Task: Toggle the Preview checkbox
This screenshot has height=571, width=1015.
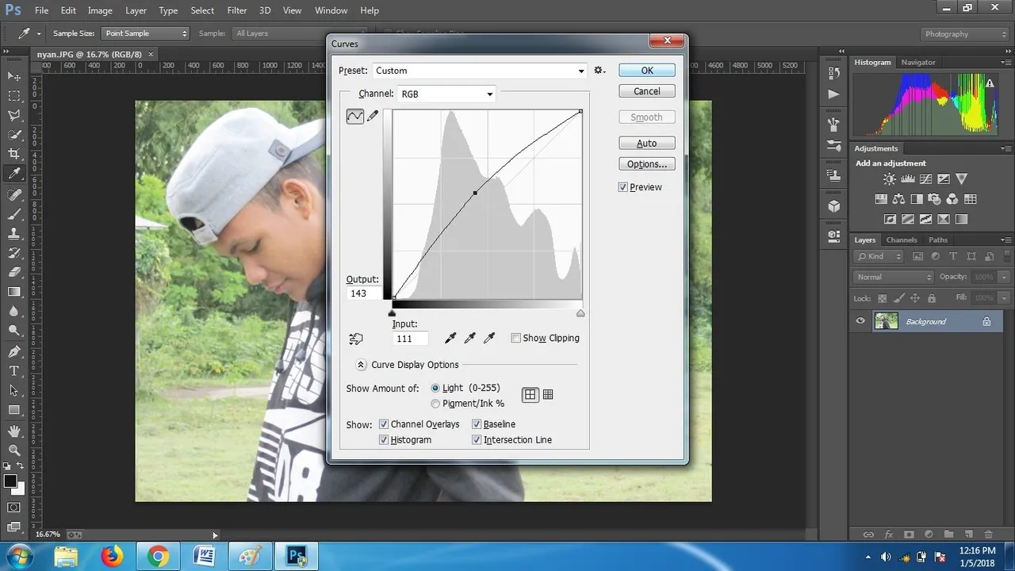Action: pyautogui.click(x=623, y=187)
